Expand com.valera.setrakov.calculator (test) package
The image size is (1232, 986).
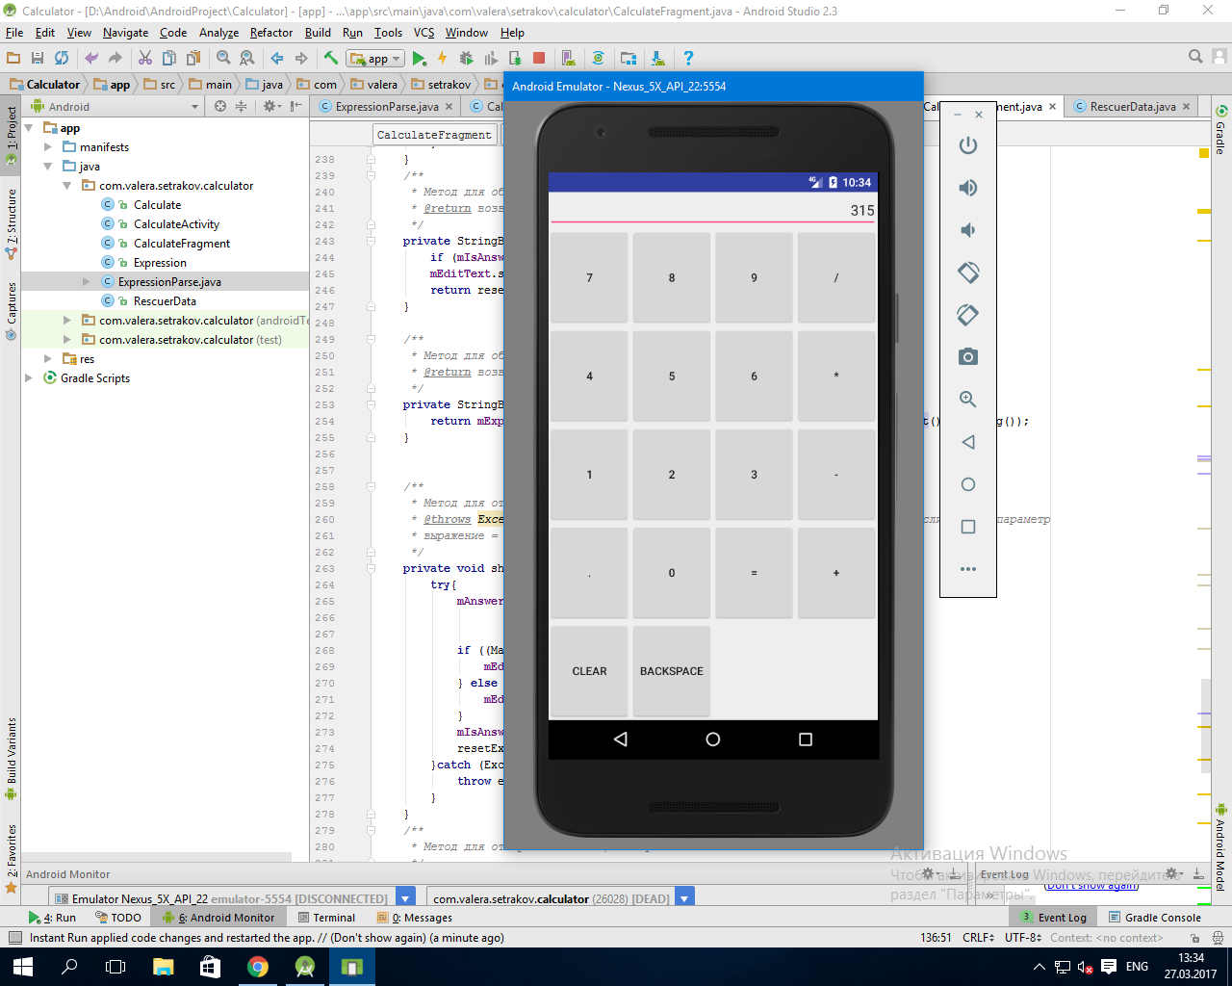[x=67, y=340]
